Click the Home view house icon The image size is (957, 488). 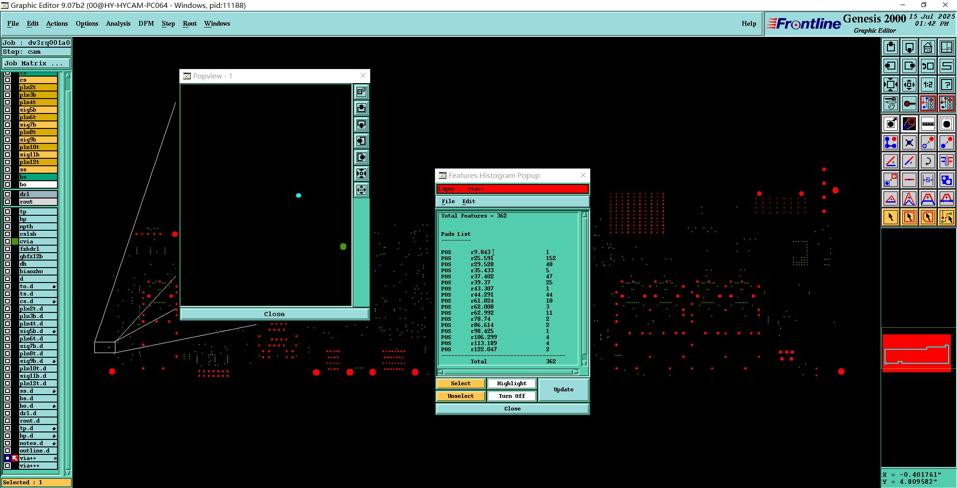[928, 47]
